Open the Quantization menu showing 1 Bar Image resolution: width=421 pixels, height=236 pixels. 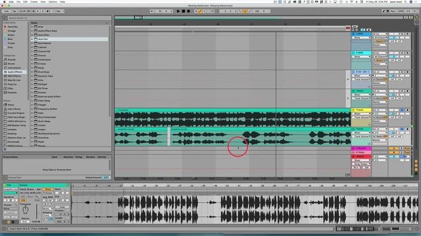coord(59,11)
